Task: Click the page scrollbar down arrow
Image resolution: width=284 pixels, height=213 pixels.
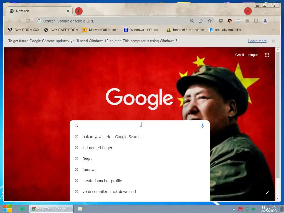Action: [278, 198]
